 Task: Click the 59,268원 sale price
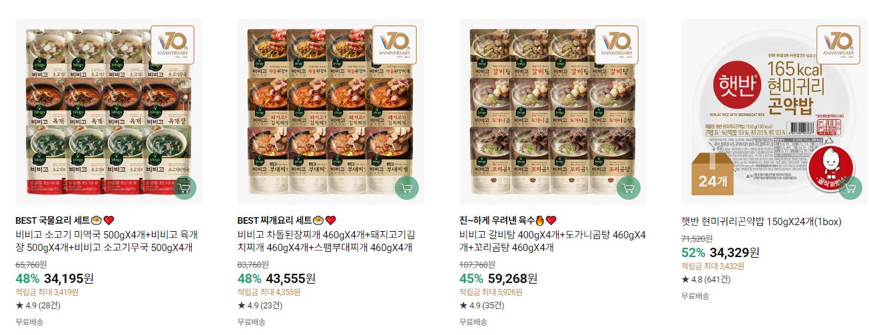(x=513, y=278)
